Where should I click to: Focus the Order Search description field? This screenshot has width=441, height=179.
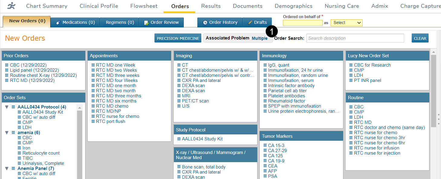[355, 38]
